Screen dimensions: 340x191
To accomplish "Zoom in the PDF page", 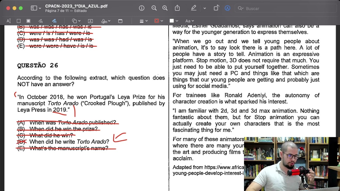I will pos(165,8).
